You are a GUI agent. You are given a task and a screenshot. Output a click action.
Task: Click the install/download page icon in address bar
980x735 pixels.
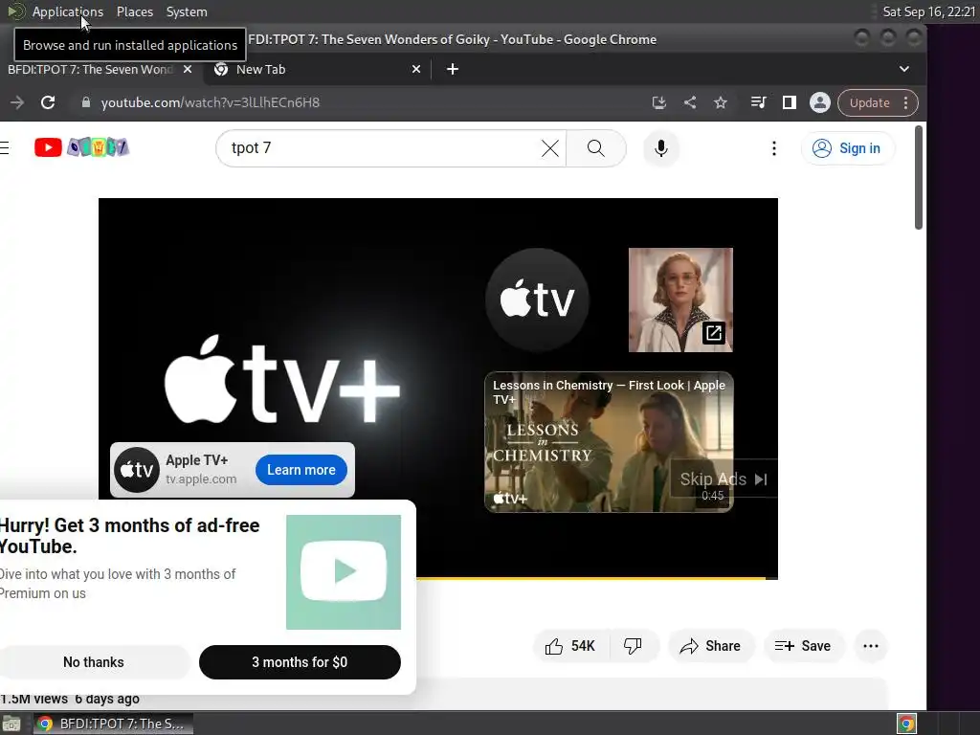click(x=658, y=102)
